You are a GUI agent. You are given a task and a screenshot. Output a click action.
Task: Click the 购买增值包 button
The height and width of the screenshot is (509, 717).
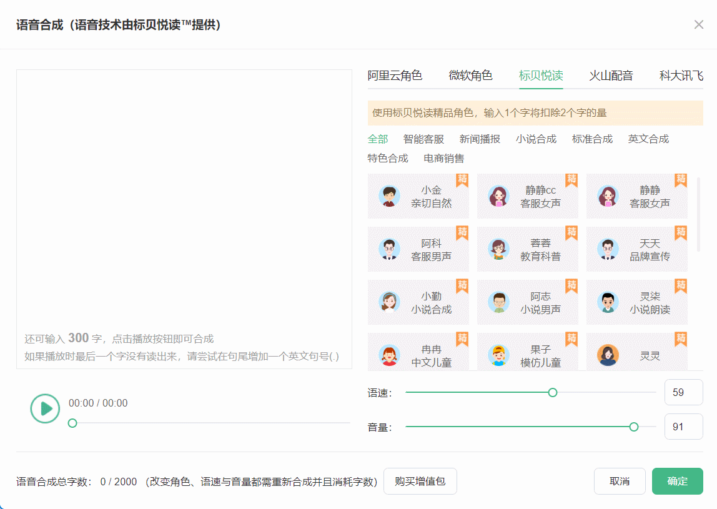[420, 481]
